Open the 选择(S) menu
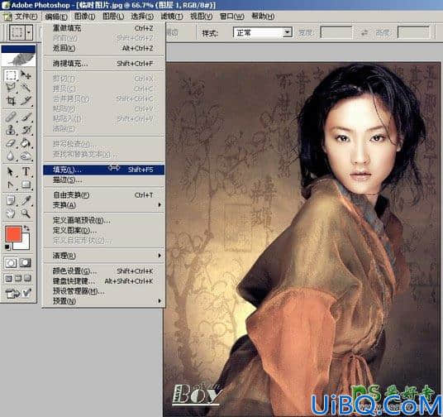Image resolution: width=443 pixels, height=417 pixels. click(142, 17)
